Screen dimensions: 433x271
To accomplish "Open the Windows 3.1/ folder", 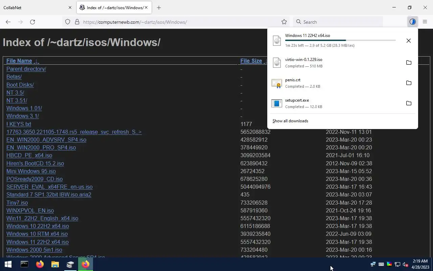I will [x=22, y=116].
